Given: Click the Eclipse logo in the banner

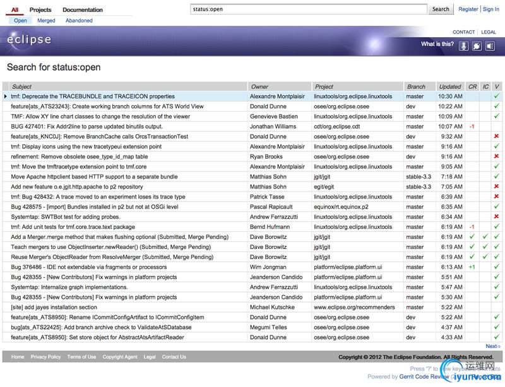Looking at the screenshot, I should pyautogui.click(x=29, y=40).
